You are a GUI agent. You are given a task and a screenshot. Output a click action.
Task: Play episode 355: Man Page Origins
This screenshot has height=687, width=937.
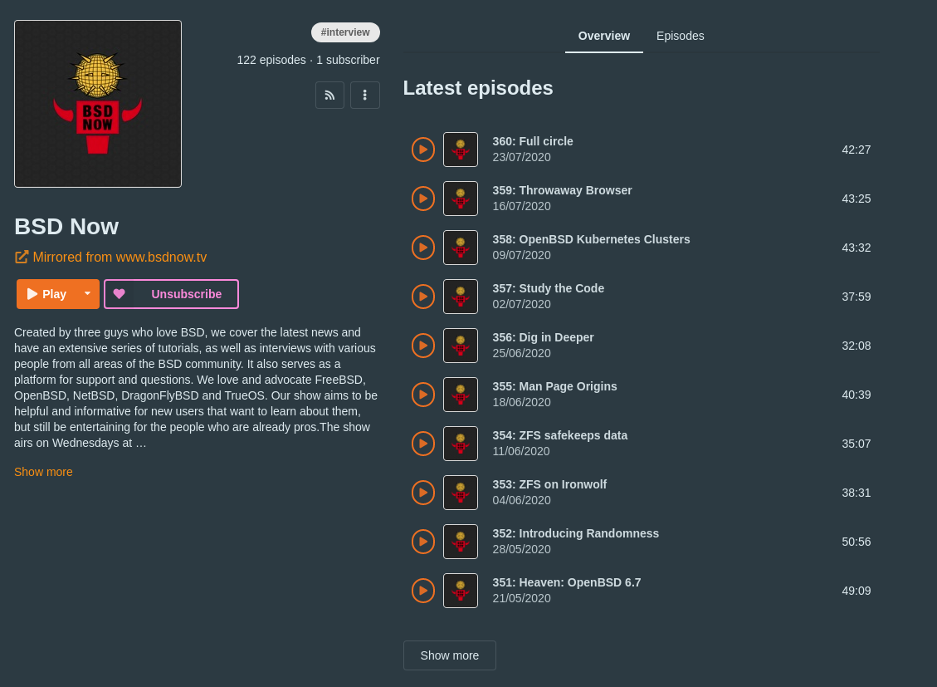click(x=423, y=395)
